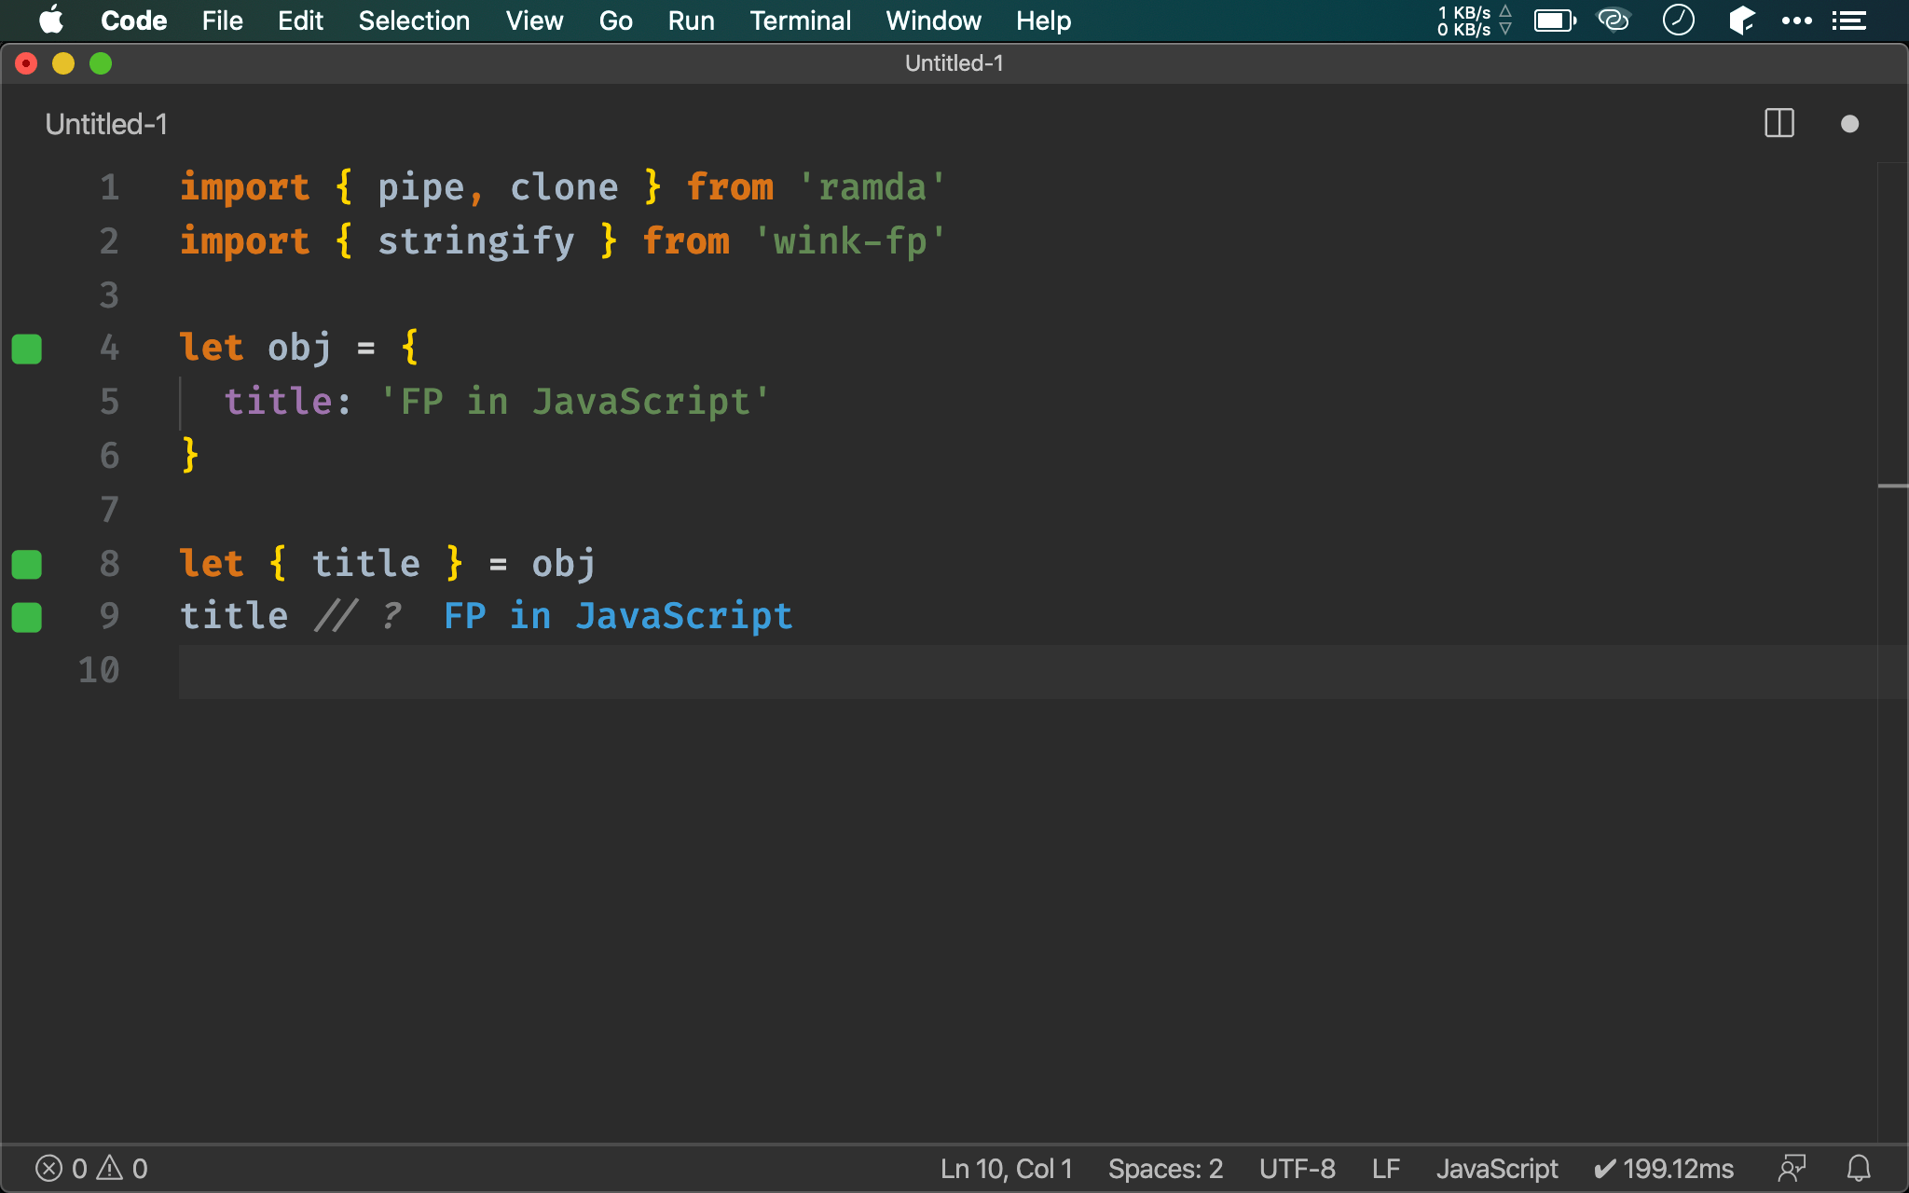The image size is (1909, 1193).
Task: Click the split editor right icon
Action: (x=1779, y=124)
